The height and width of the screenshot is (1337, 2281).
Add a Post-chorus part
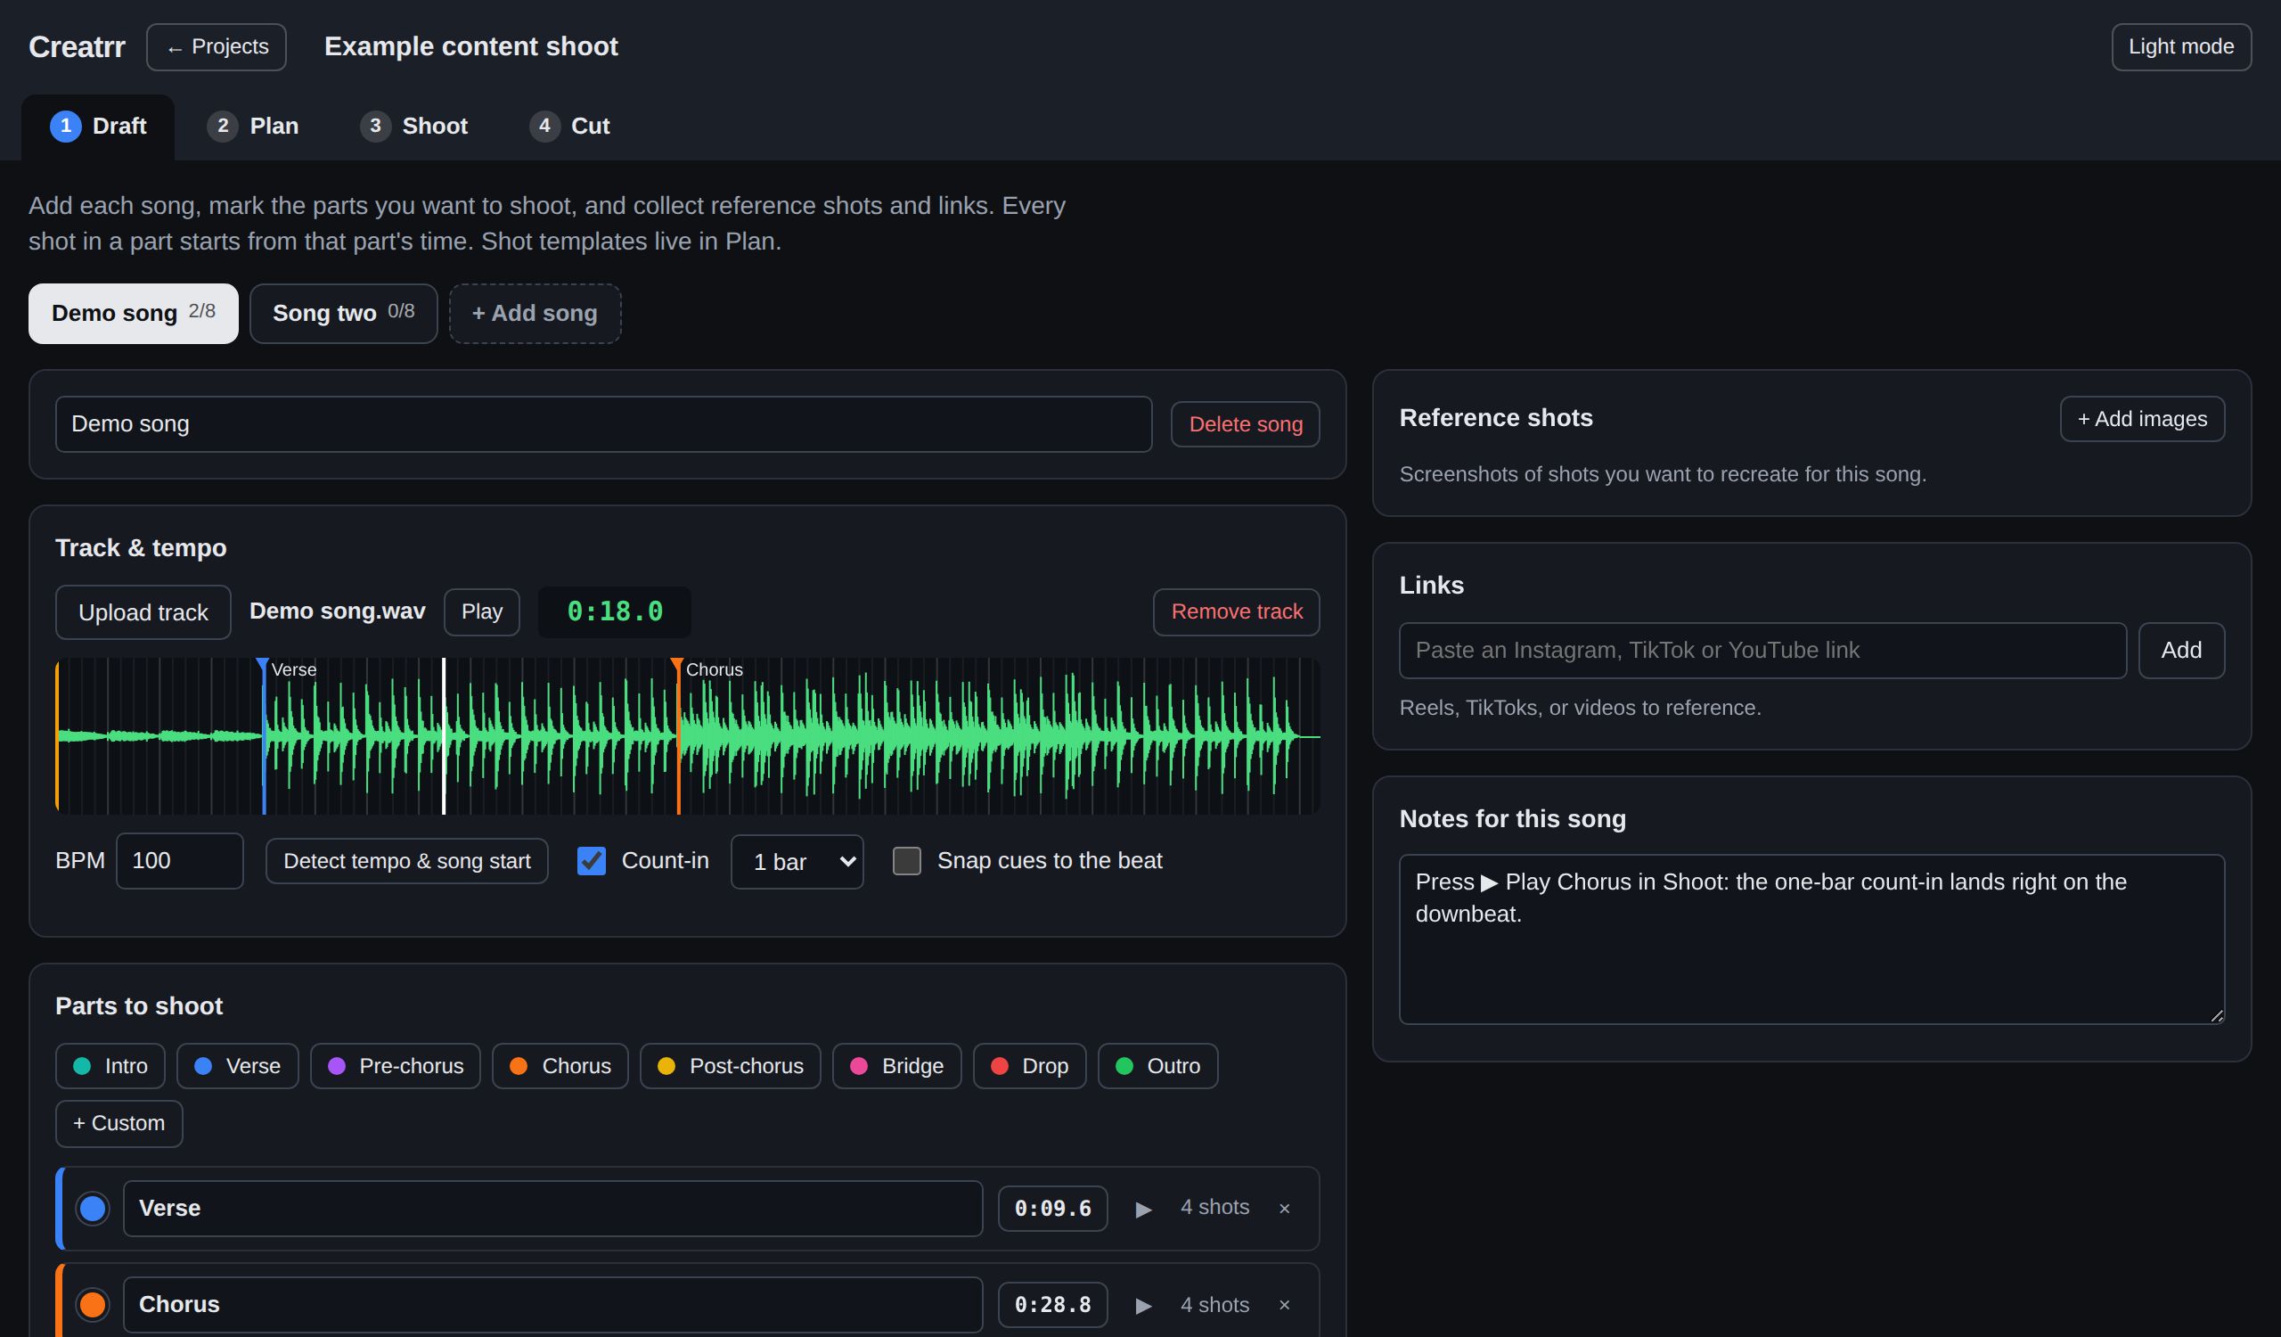click(731, 1066)
